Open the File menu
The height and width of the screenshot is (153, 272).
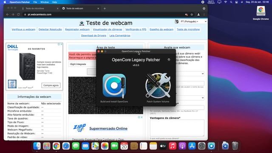[35, 2]
